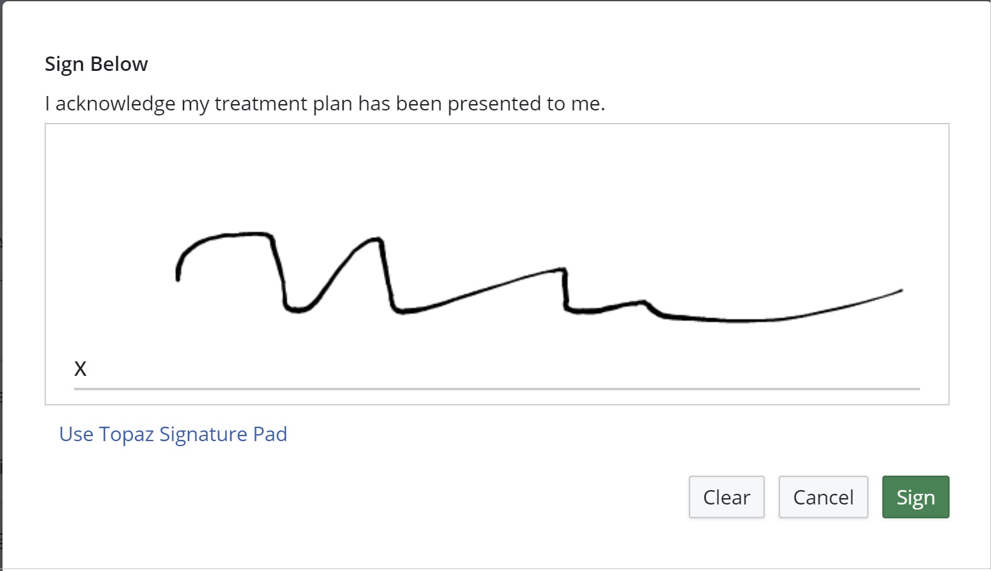Click inside the signature drawing canvas
The image size is (991, 571).
tap(496, 188)
